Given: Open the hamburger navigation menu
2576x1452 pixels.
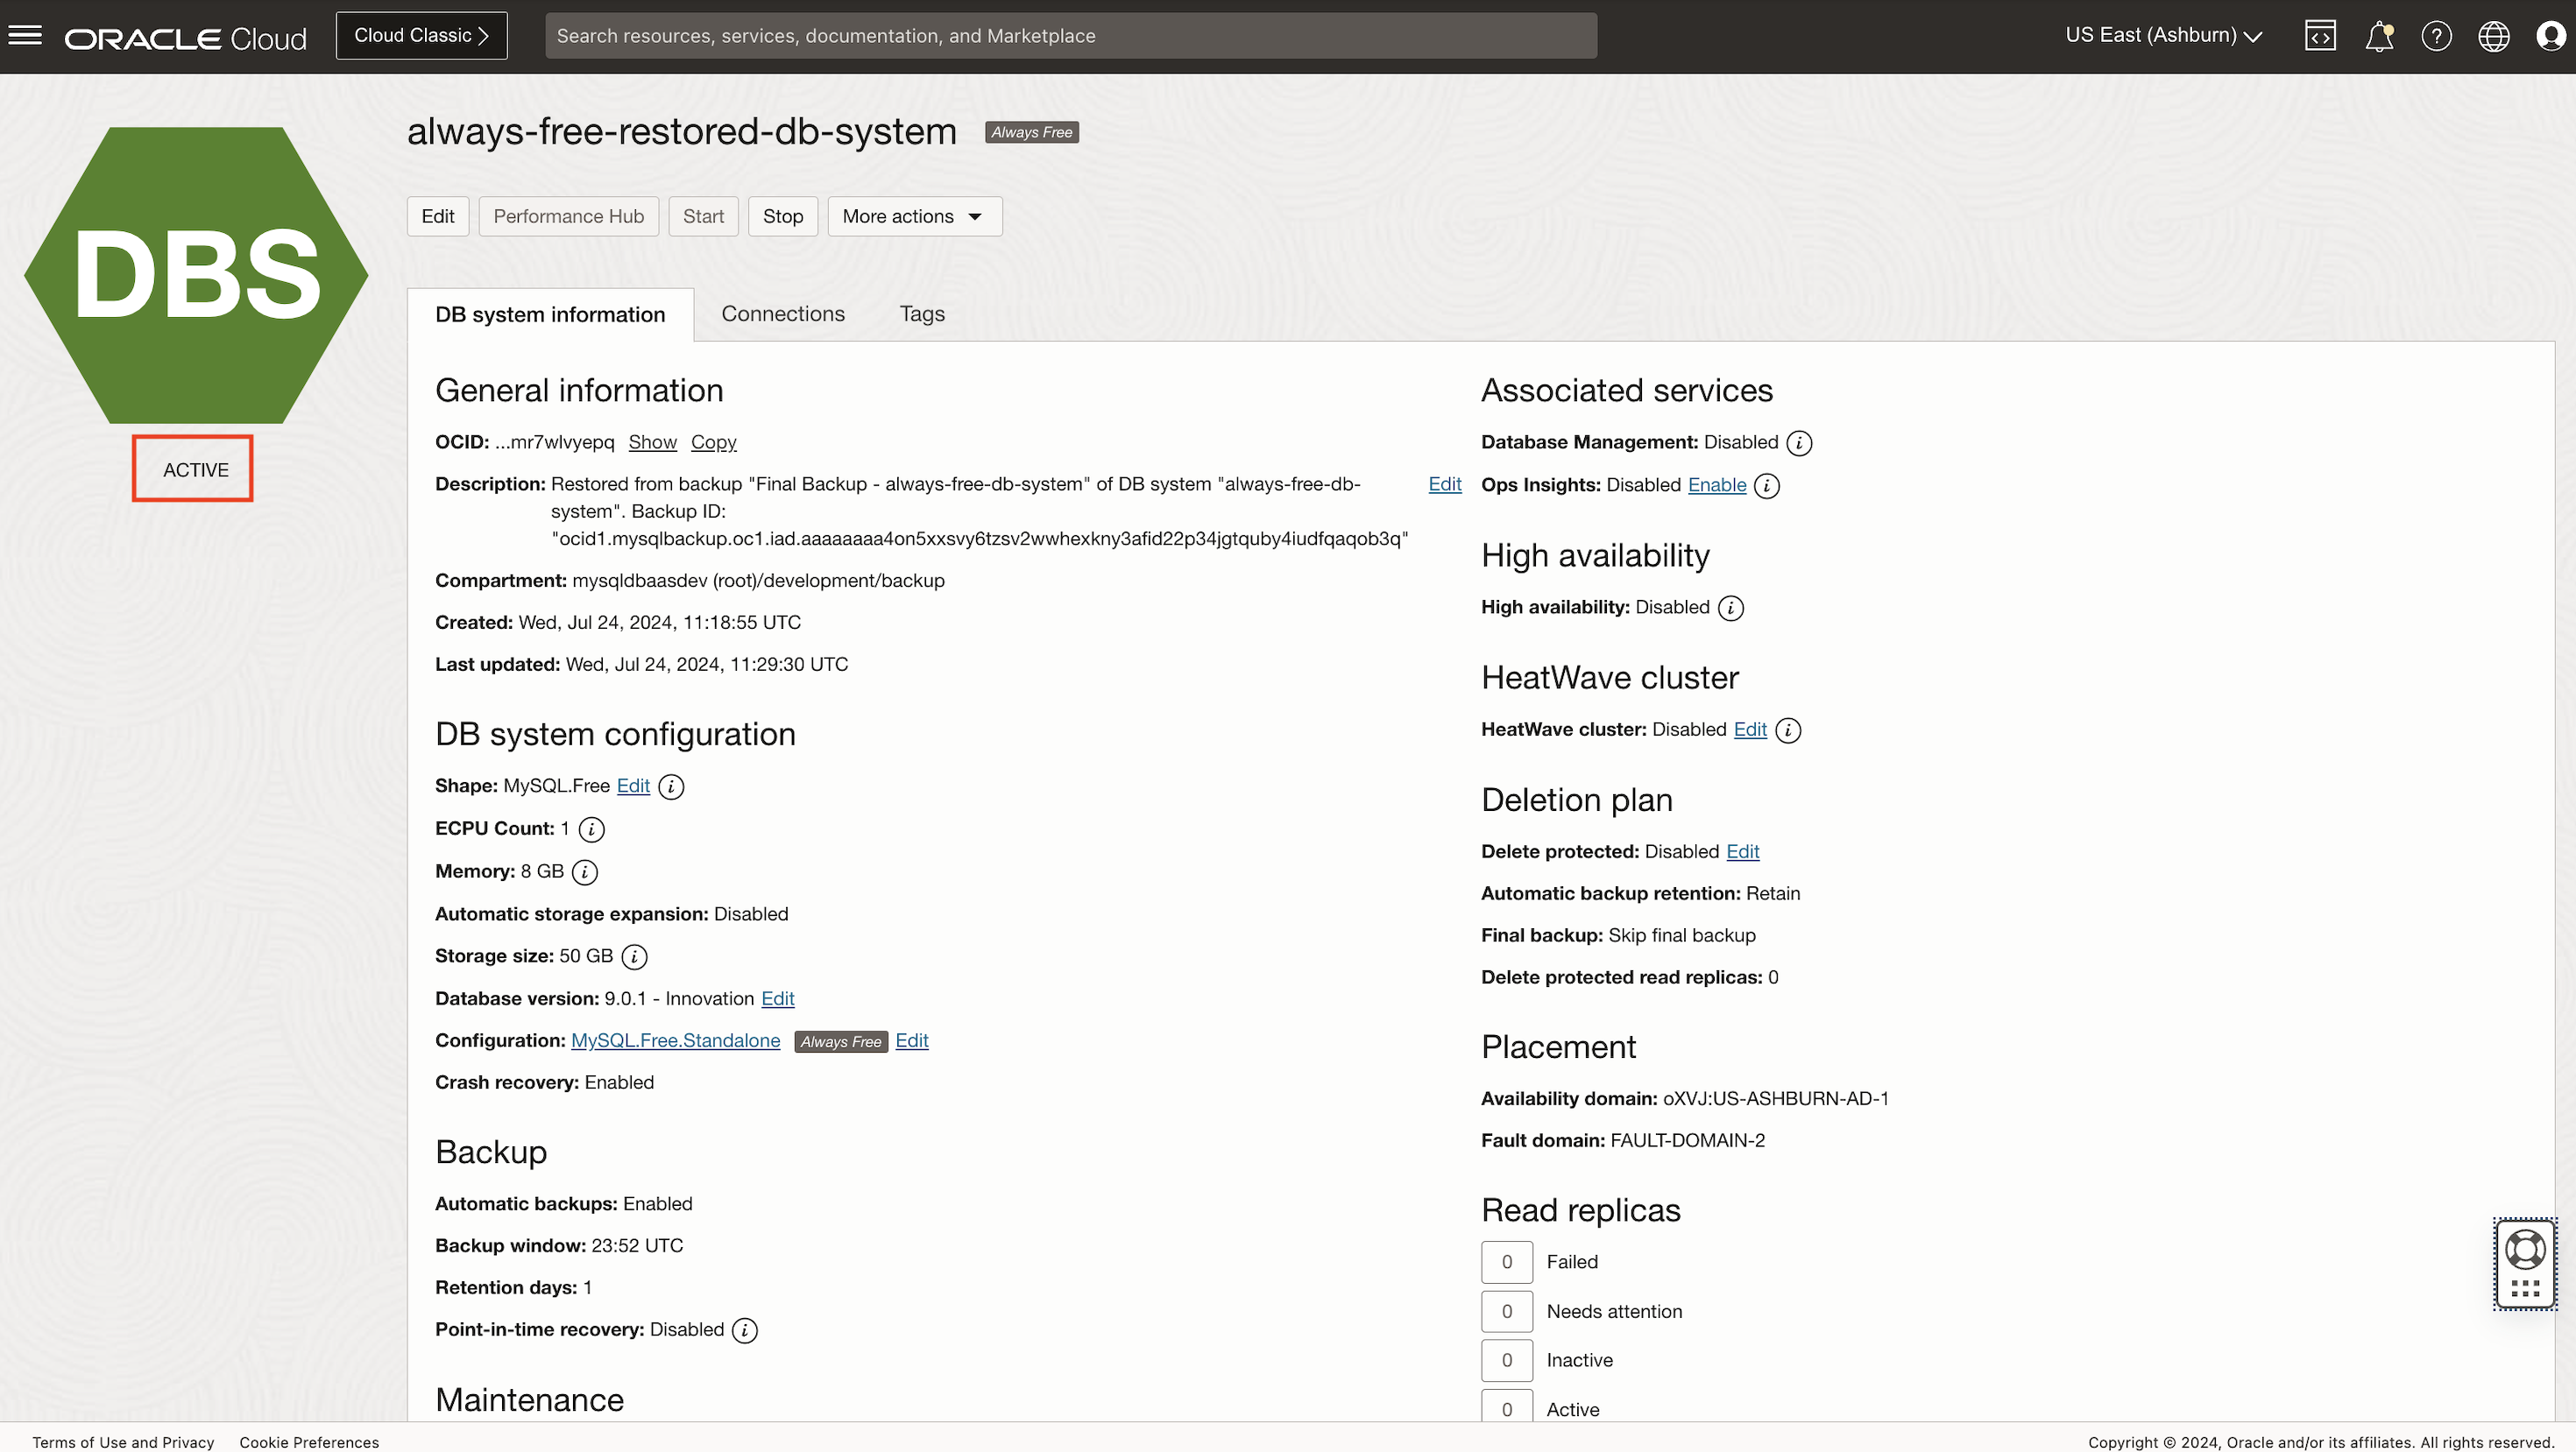Looking at the screenshot, I should [x=25, y=36].
